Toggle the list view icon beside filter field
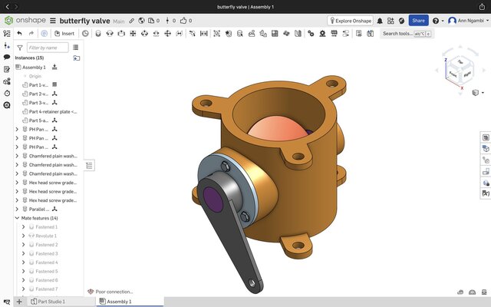 [75, 48]
